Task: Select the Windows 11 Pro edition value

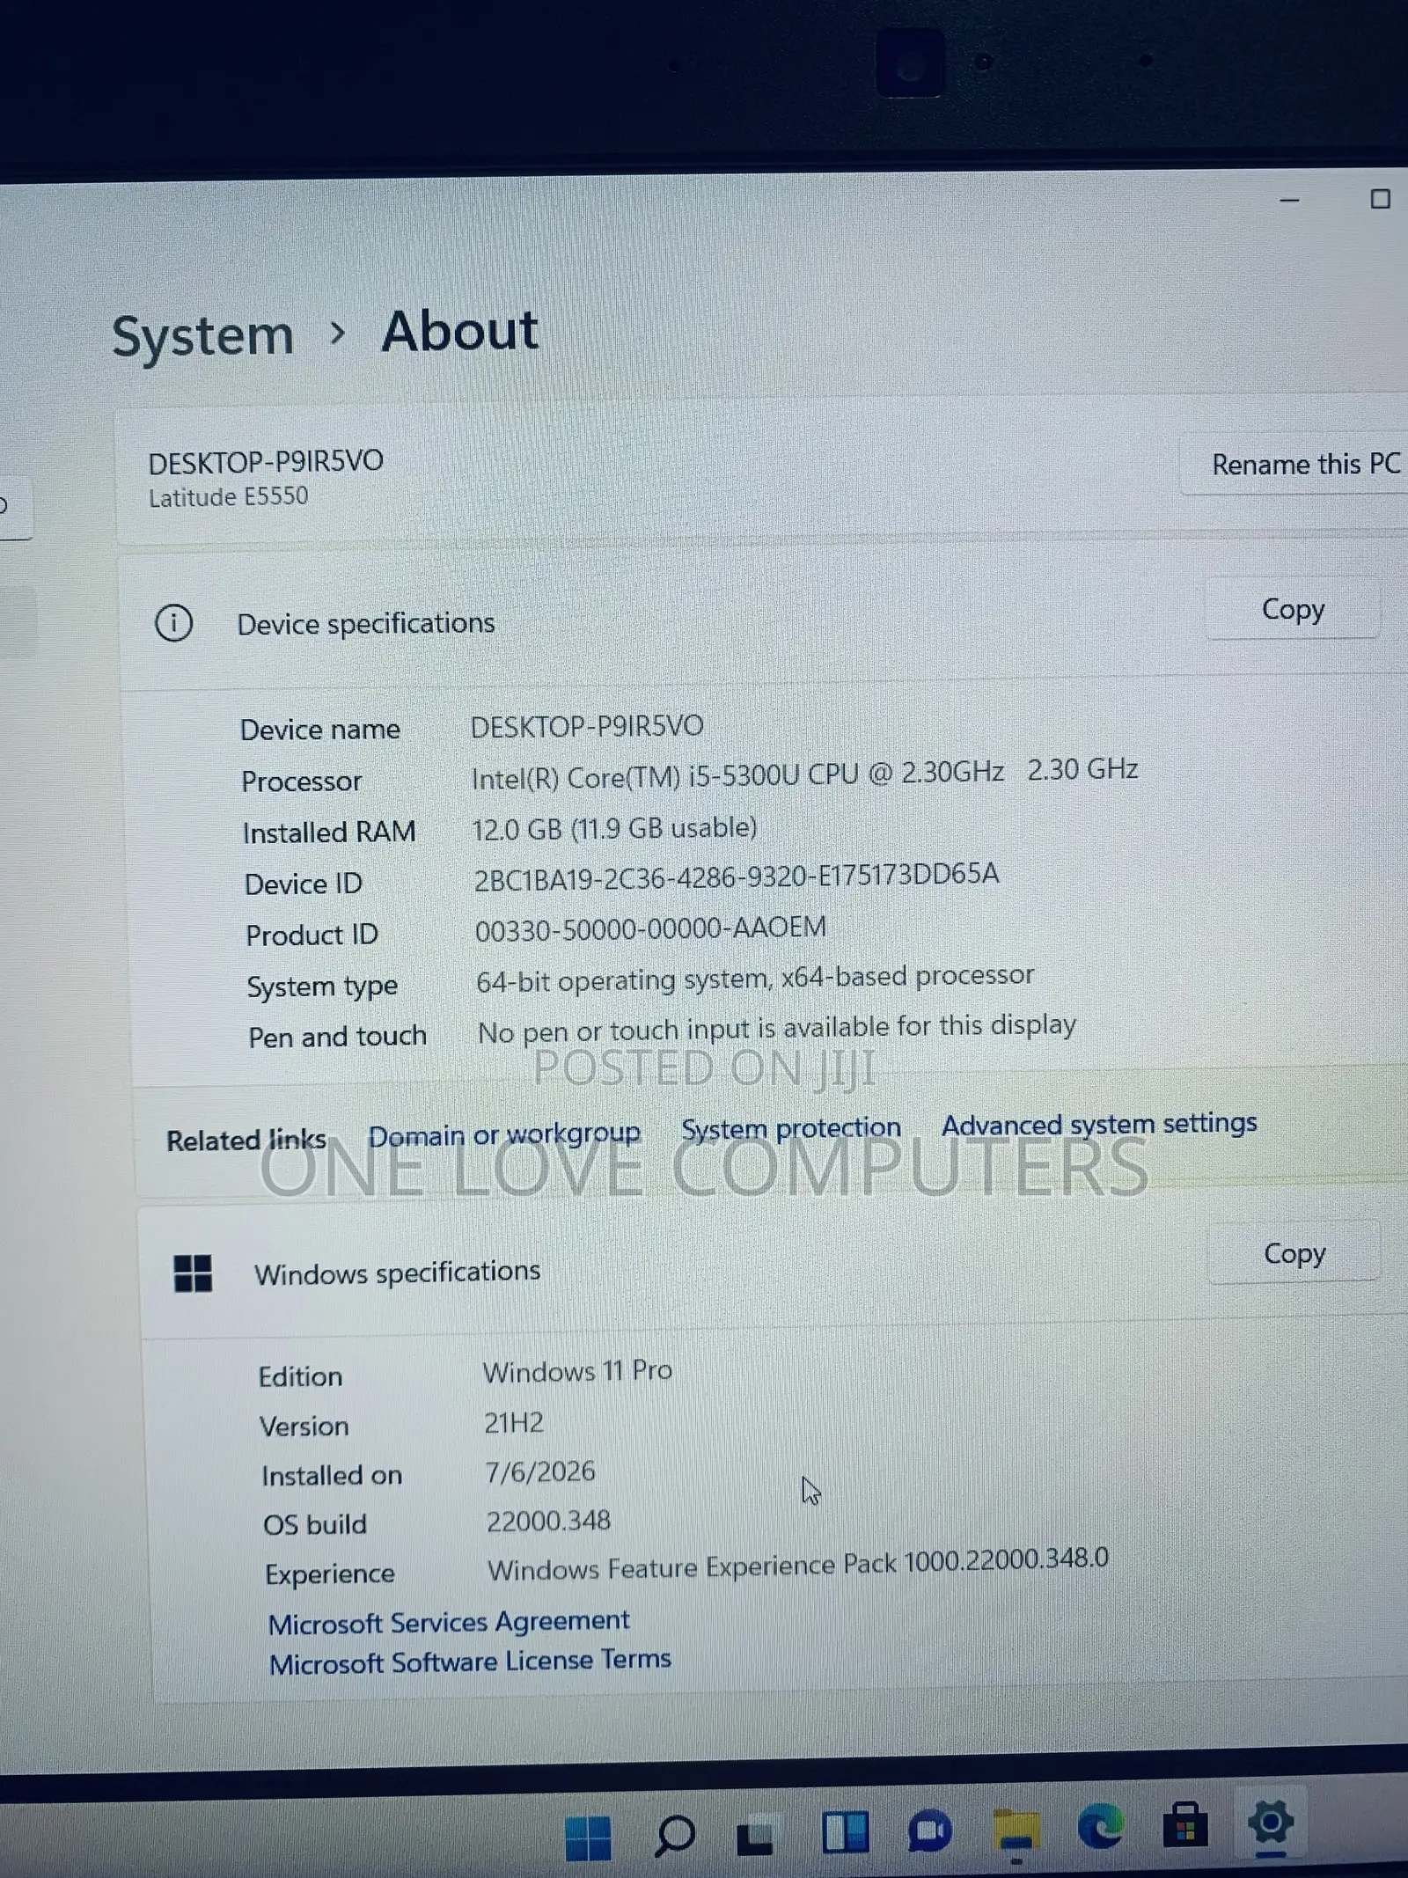Action: click(577, 1370)
